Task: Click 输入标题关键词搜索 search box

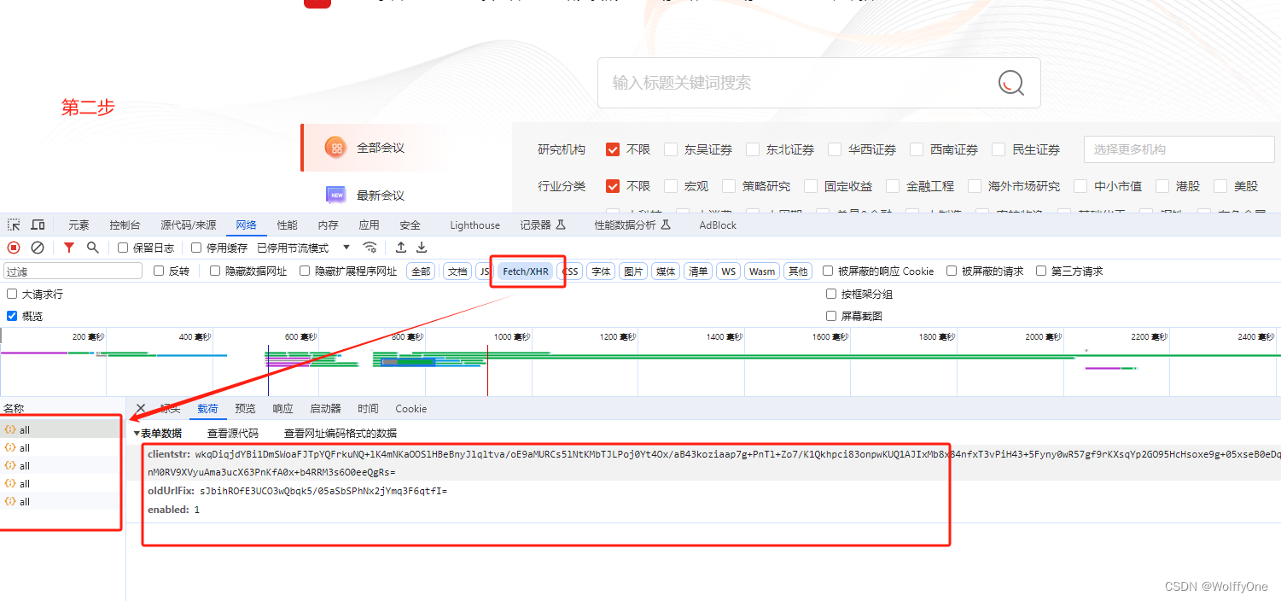Action: pos(819,83)
